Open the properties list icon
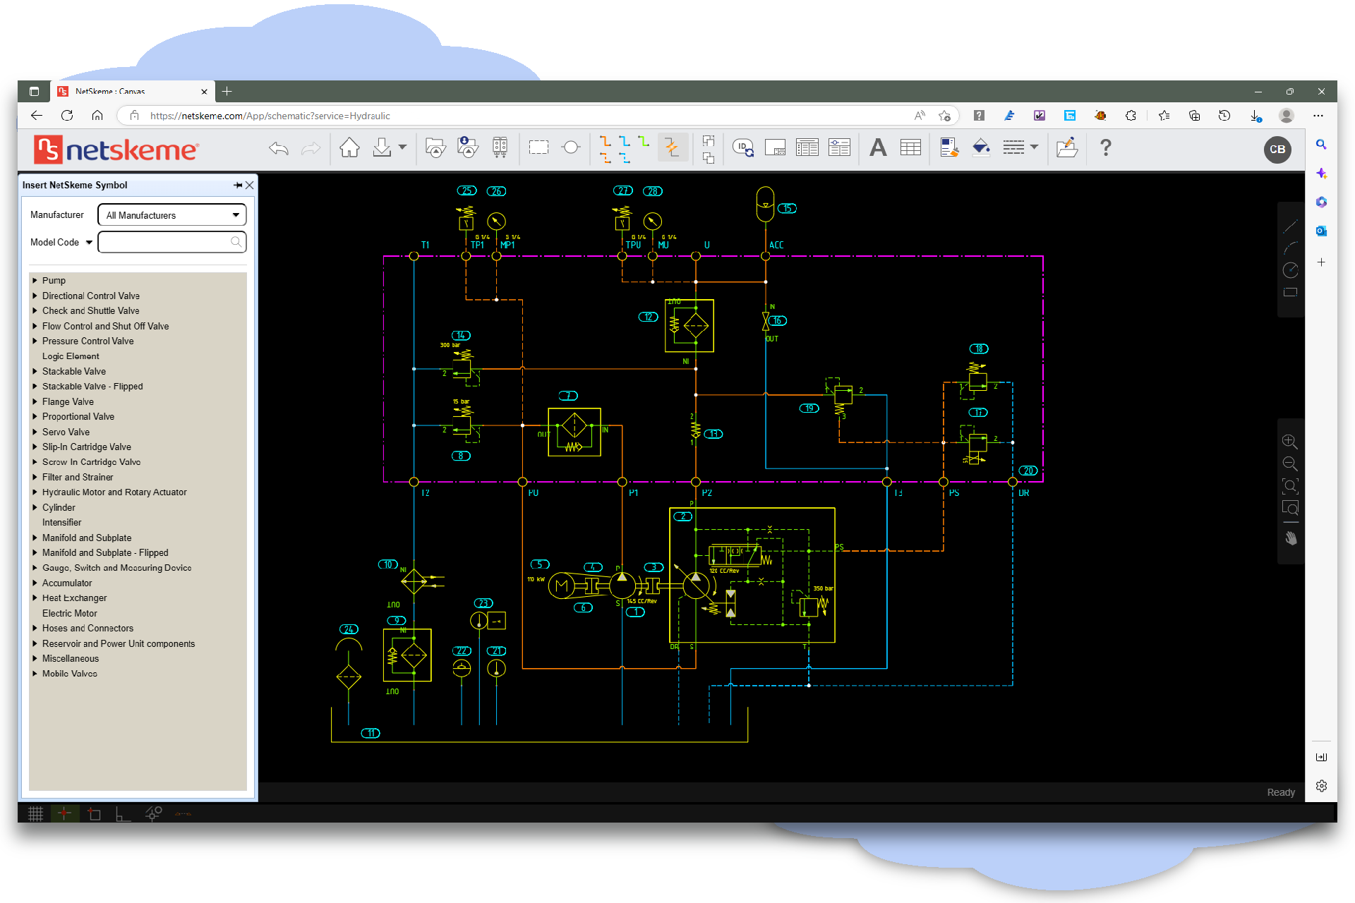The height and width of the screenshot is (903, 1355). pos(839,147)
